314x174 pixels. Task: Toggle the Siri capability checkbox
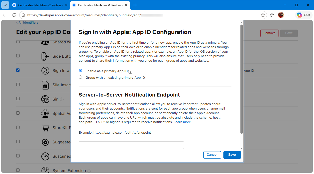point(18,99)
